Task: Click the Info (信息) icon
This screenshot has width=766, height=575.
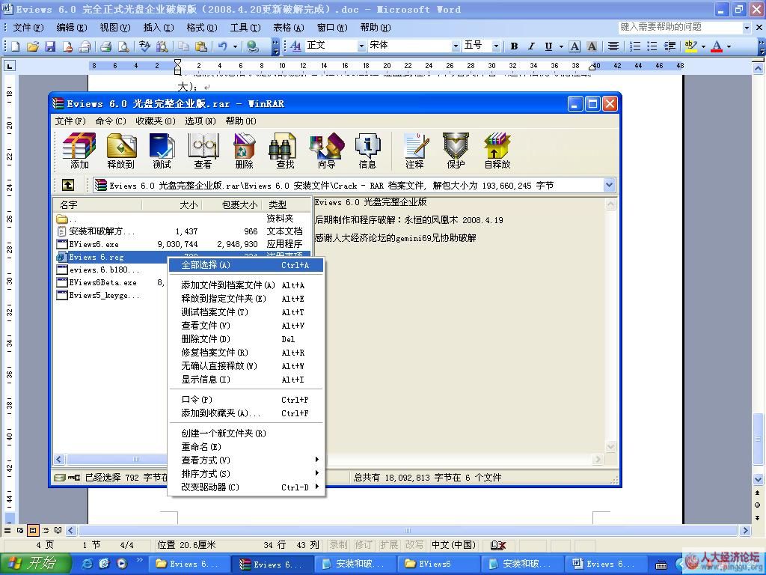Action: point(367,151)
